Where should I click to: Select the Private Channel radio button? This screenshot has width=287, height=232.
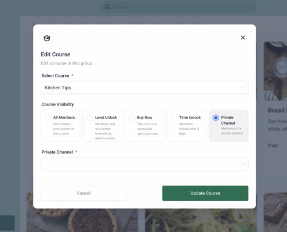click(216, 118)
